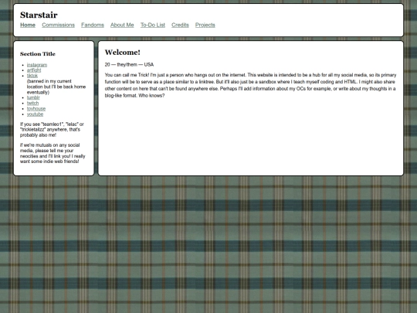417x313 pixels.
Task: Click the 'If we're mutuals' paragraph
Action: [53, 153]
